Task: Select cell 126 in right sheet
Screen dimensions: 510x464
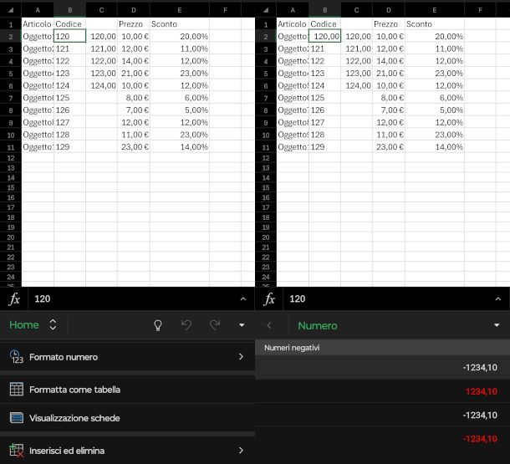Action: coord(324,110)
